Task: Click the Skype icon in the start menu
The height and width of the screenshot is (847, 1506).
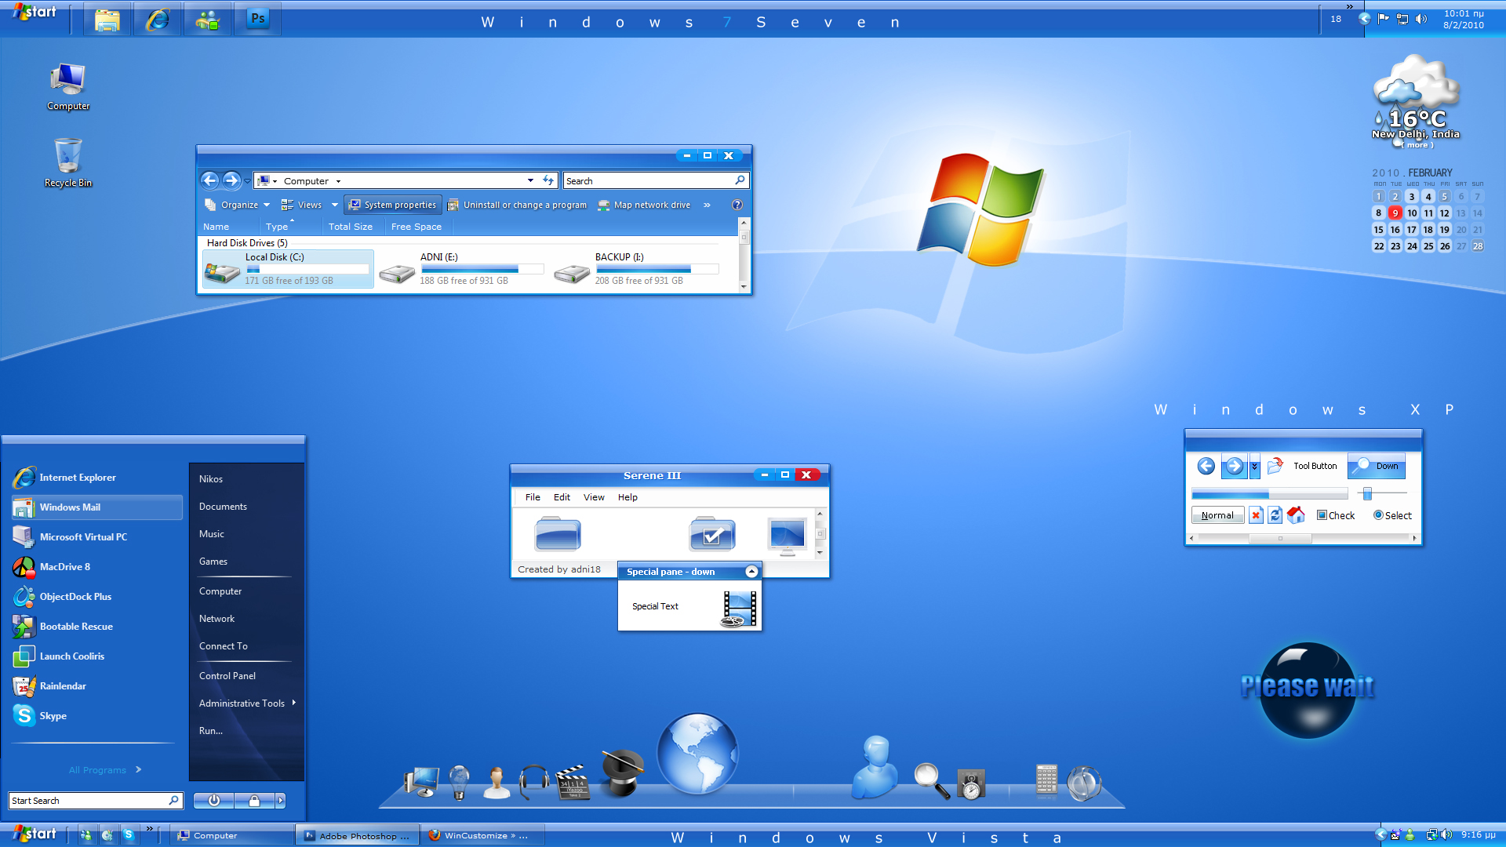Action: coord(24,715)
